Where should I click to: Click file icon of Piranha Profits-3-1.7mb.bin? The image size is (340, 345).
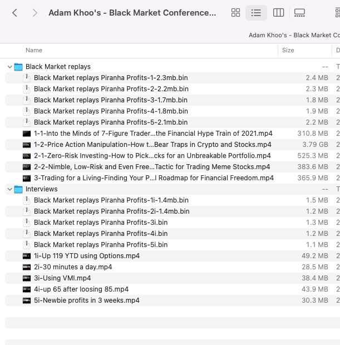pyautogui.click(x=27, y=100)
